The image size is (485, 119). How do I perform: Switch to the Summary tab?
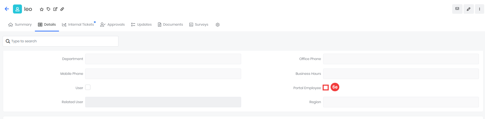[20, 25]
